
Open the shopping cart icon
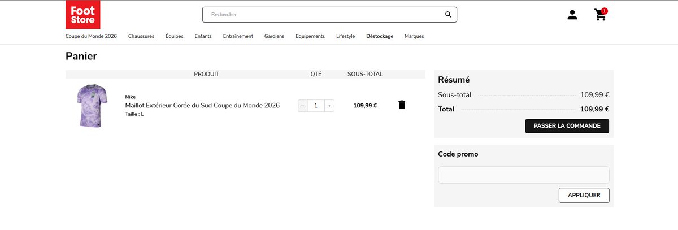[x=600, y=15]
